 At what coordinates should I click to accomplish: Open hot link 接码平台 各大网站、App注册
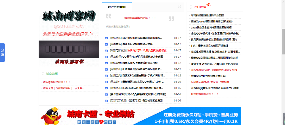[x=214, y=64]
